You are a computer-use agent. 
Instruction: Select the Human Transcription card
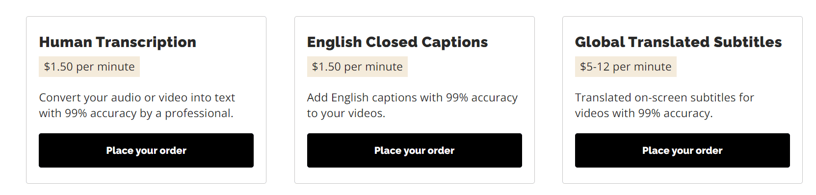[x=146, y=100]
